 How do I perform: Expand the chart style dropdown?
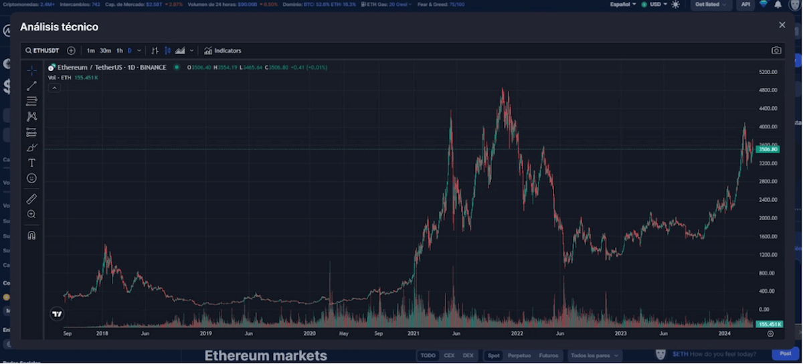coord(191,51)
